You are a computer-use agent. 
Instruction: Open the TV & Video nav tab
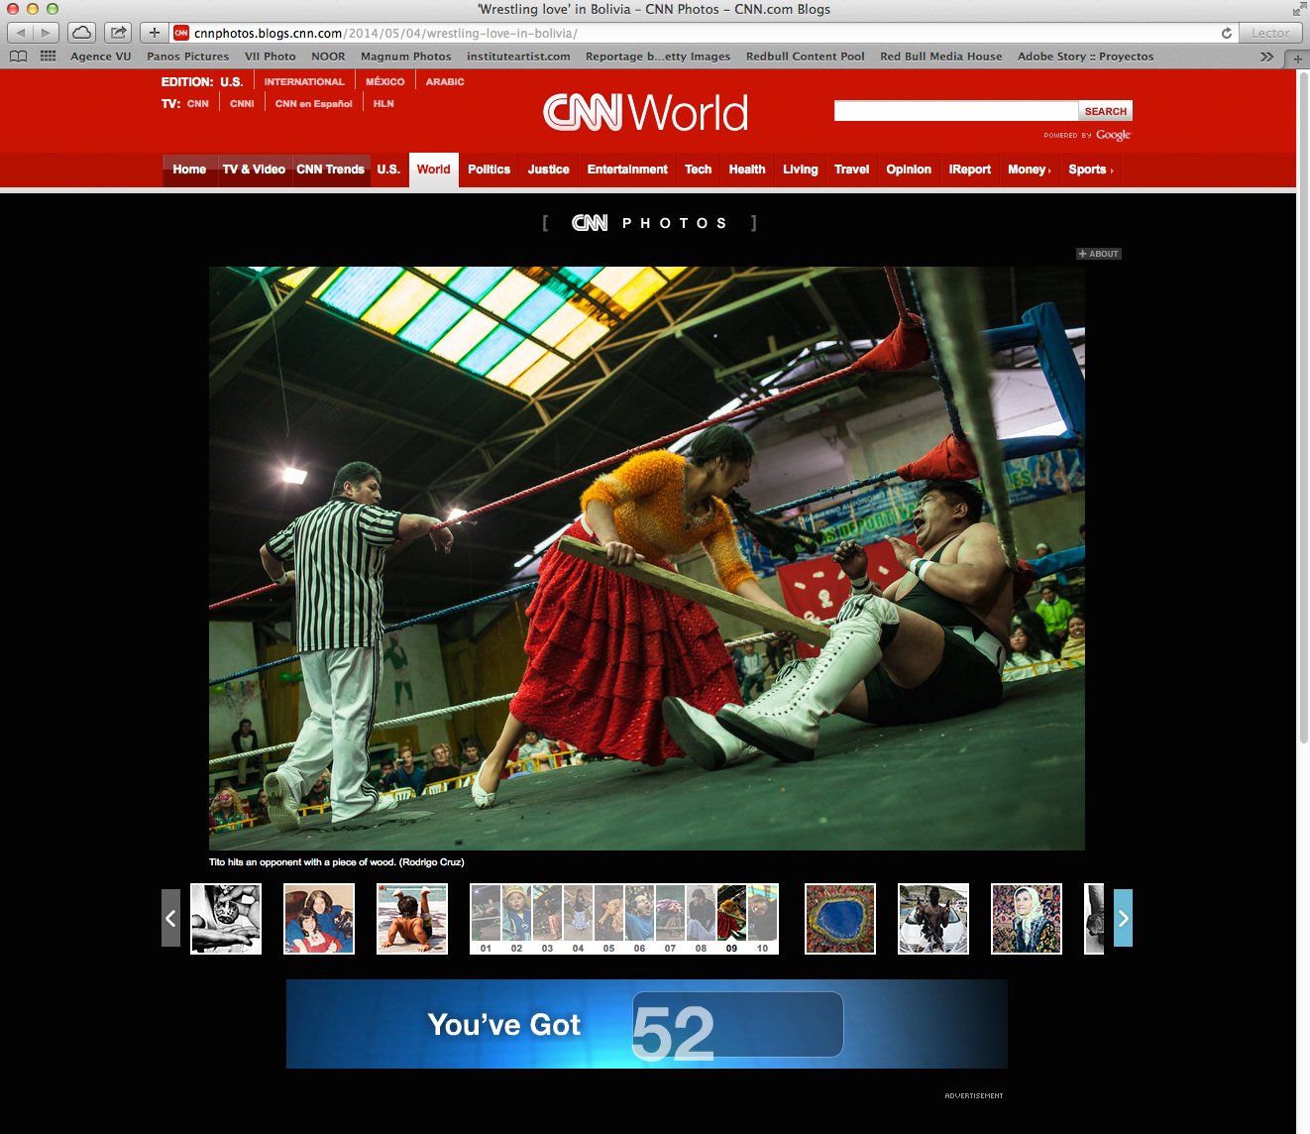pyautogui.click(x=254, y=170)
